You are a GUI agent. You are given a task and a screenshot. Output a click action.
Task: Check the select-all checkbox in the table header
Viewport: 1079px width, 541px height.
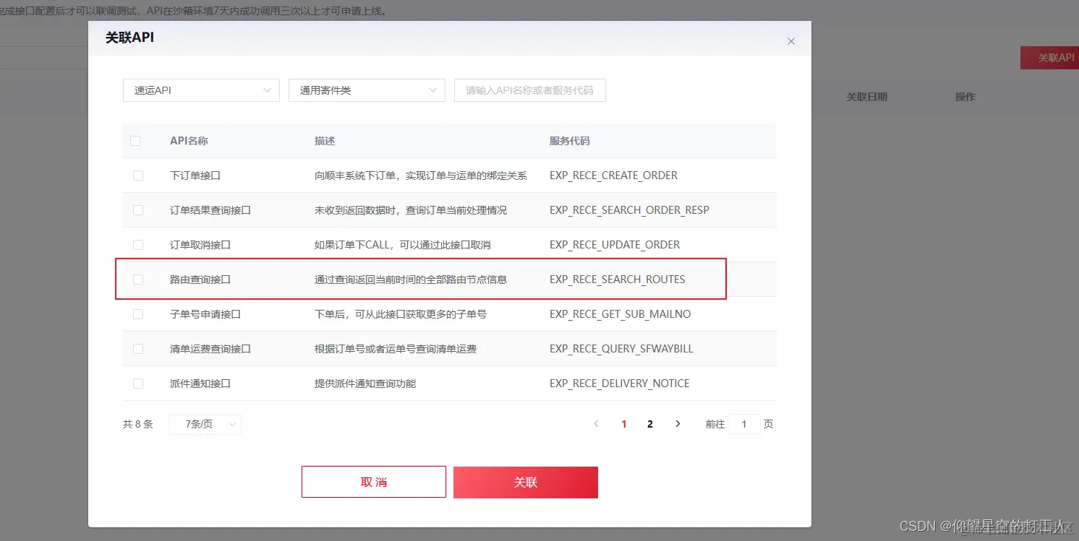135,141
